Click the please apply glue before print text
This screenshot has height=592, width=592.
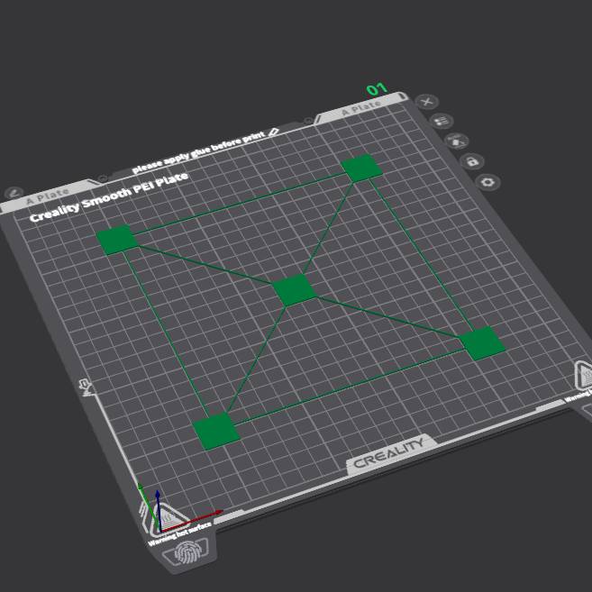tap(198, 153)
